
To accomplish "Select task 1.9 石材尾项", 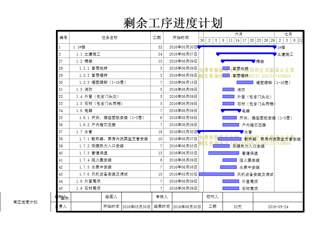I will tap(128, 188).
